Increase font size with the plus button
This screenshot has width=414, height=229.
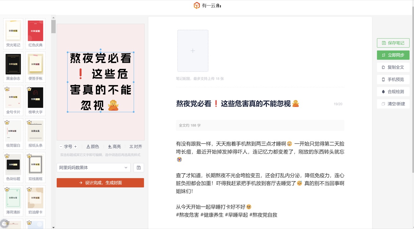[x=75, y=146]
